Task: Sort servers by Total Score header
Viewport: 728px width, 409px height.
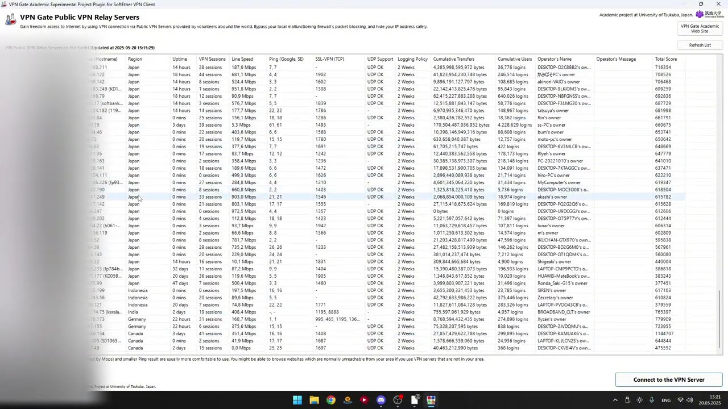Action: (669, 59)
